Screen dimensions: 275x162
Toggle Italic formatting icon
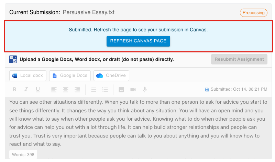point(26,90)
